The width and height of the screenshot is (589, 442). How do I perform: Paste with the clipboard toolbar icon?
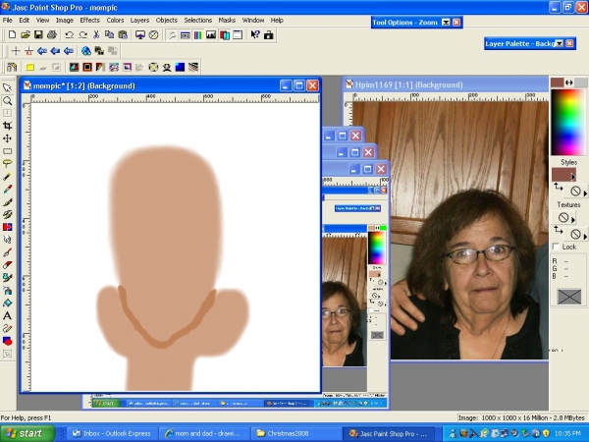click(x=123, y=35)
